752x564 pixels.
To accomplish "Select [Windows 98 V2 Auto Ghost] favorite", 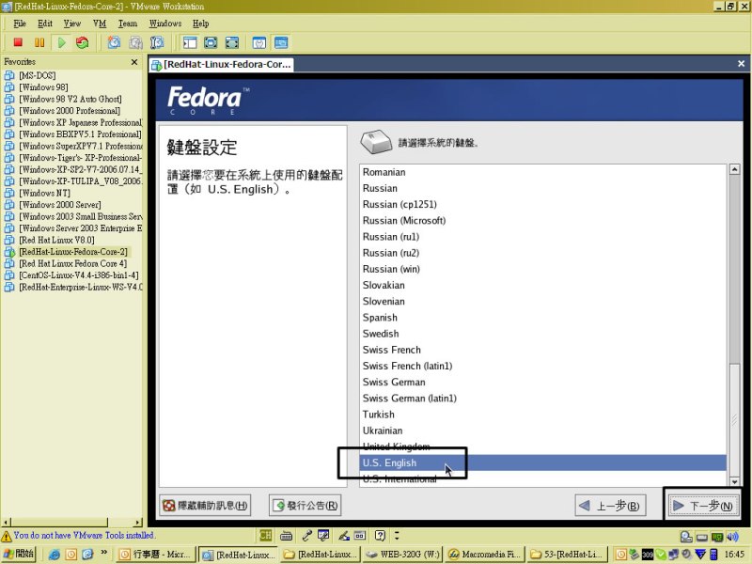I will [x=70, y=99].
